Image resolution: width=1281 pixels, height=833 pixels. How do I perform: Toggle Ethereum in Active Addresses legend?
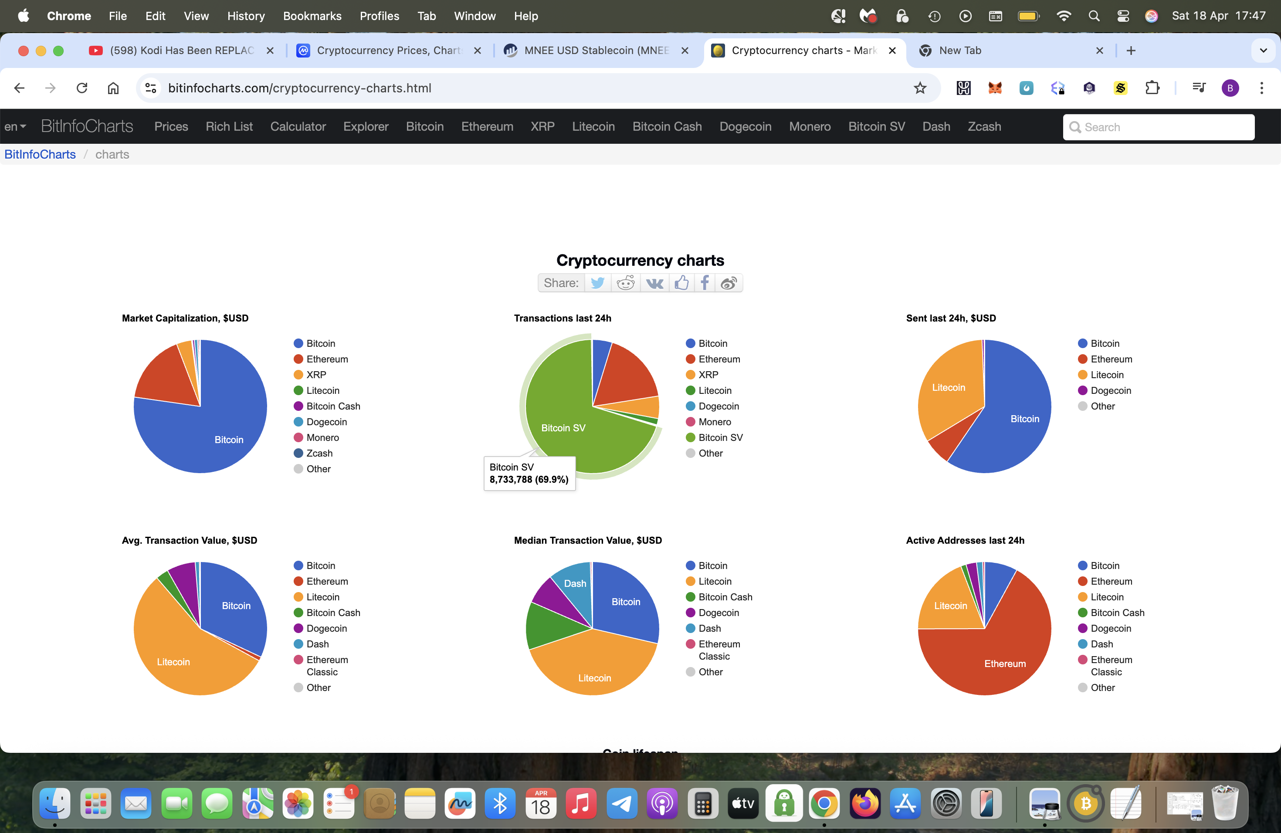click(x=1105, y=581)
